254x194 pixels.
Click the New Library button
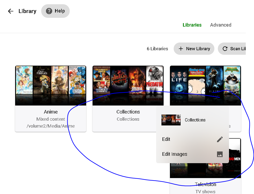(x=194, y=49)
